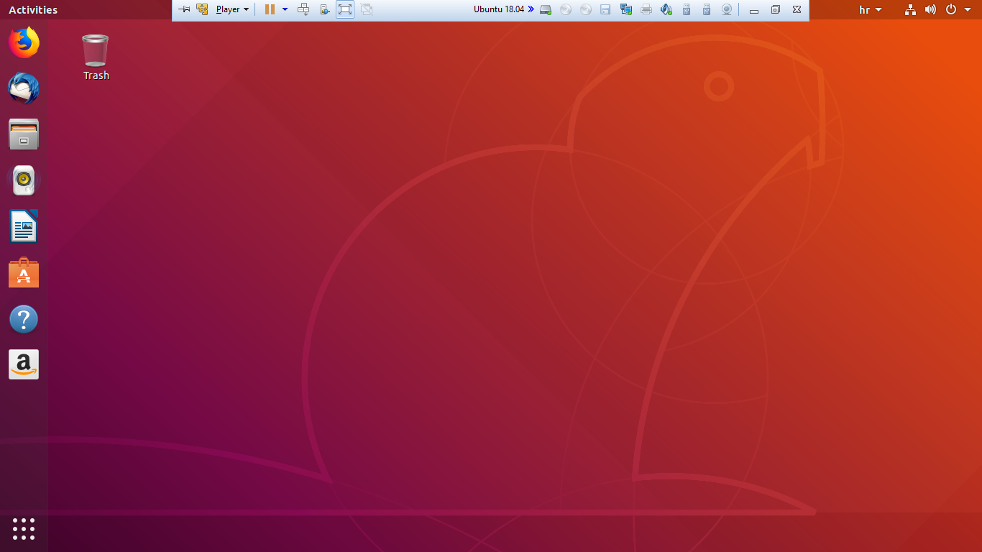Toggle full screen mode in VMware toolbar
The height and width of the screenshot is (552, 982).
click(x=345, y=9)
